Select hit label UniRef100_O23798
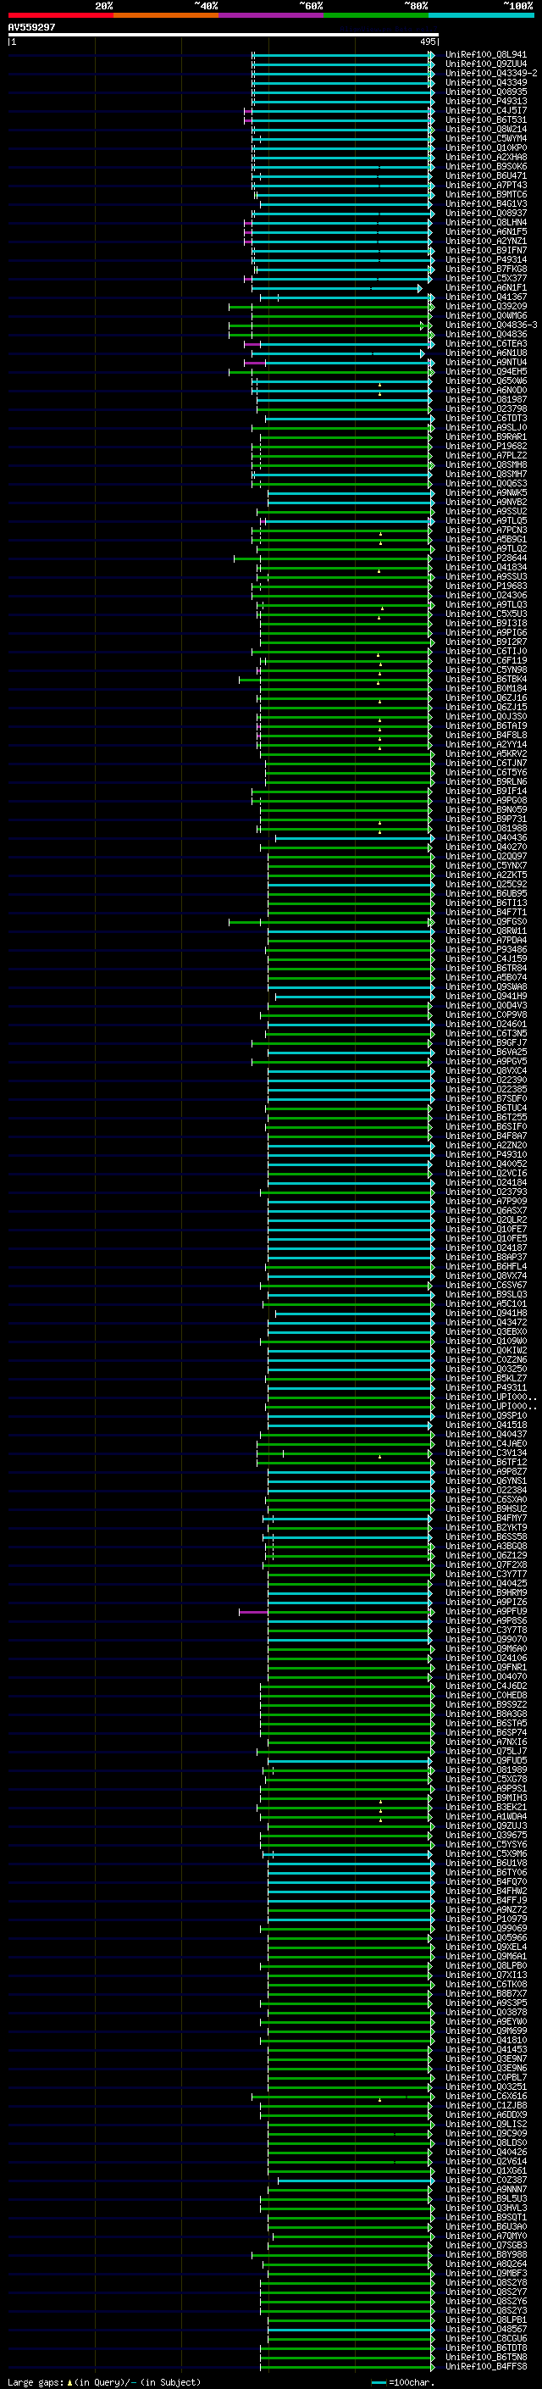 [486, 410]
